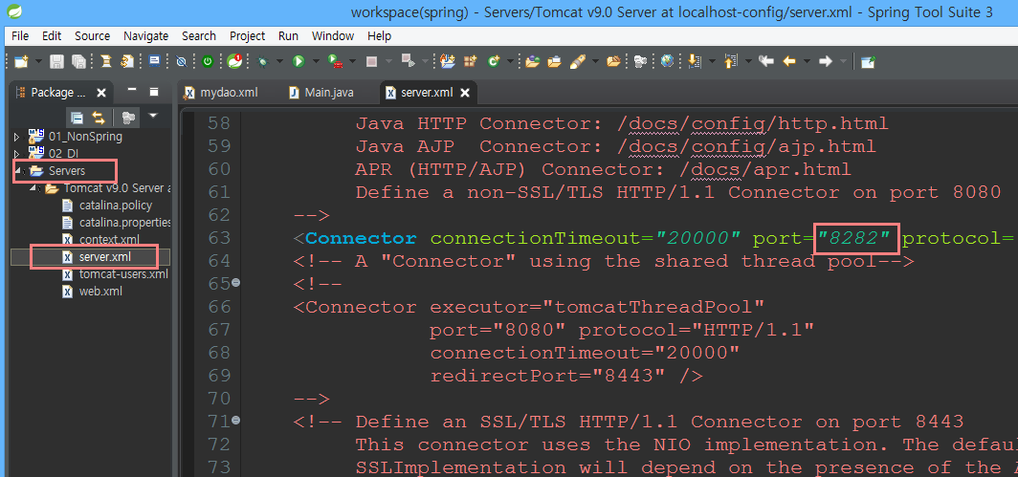Click the yellow Back navigation arrow
This screenshot has width=1018, height=477.
(789, 61)
